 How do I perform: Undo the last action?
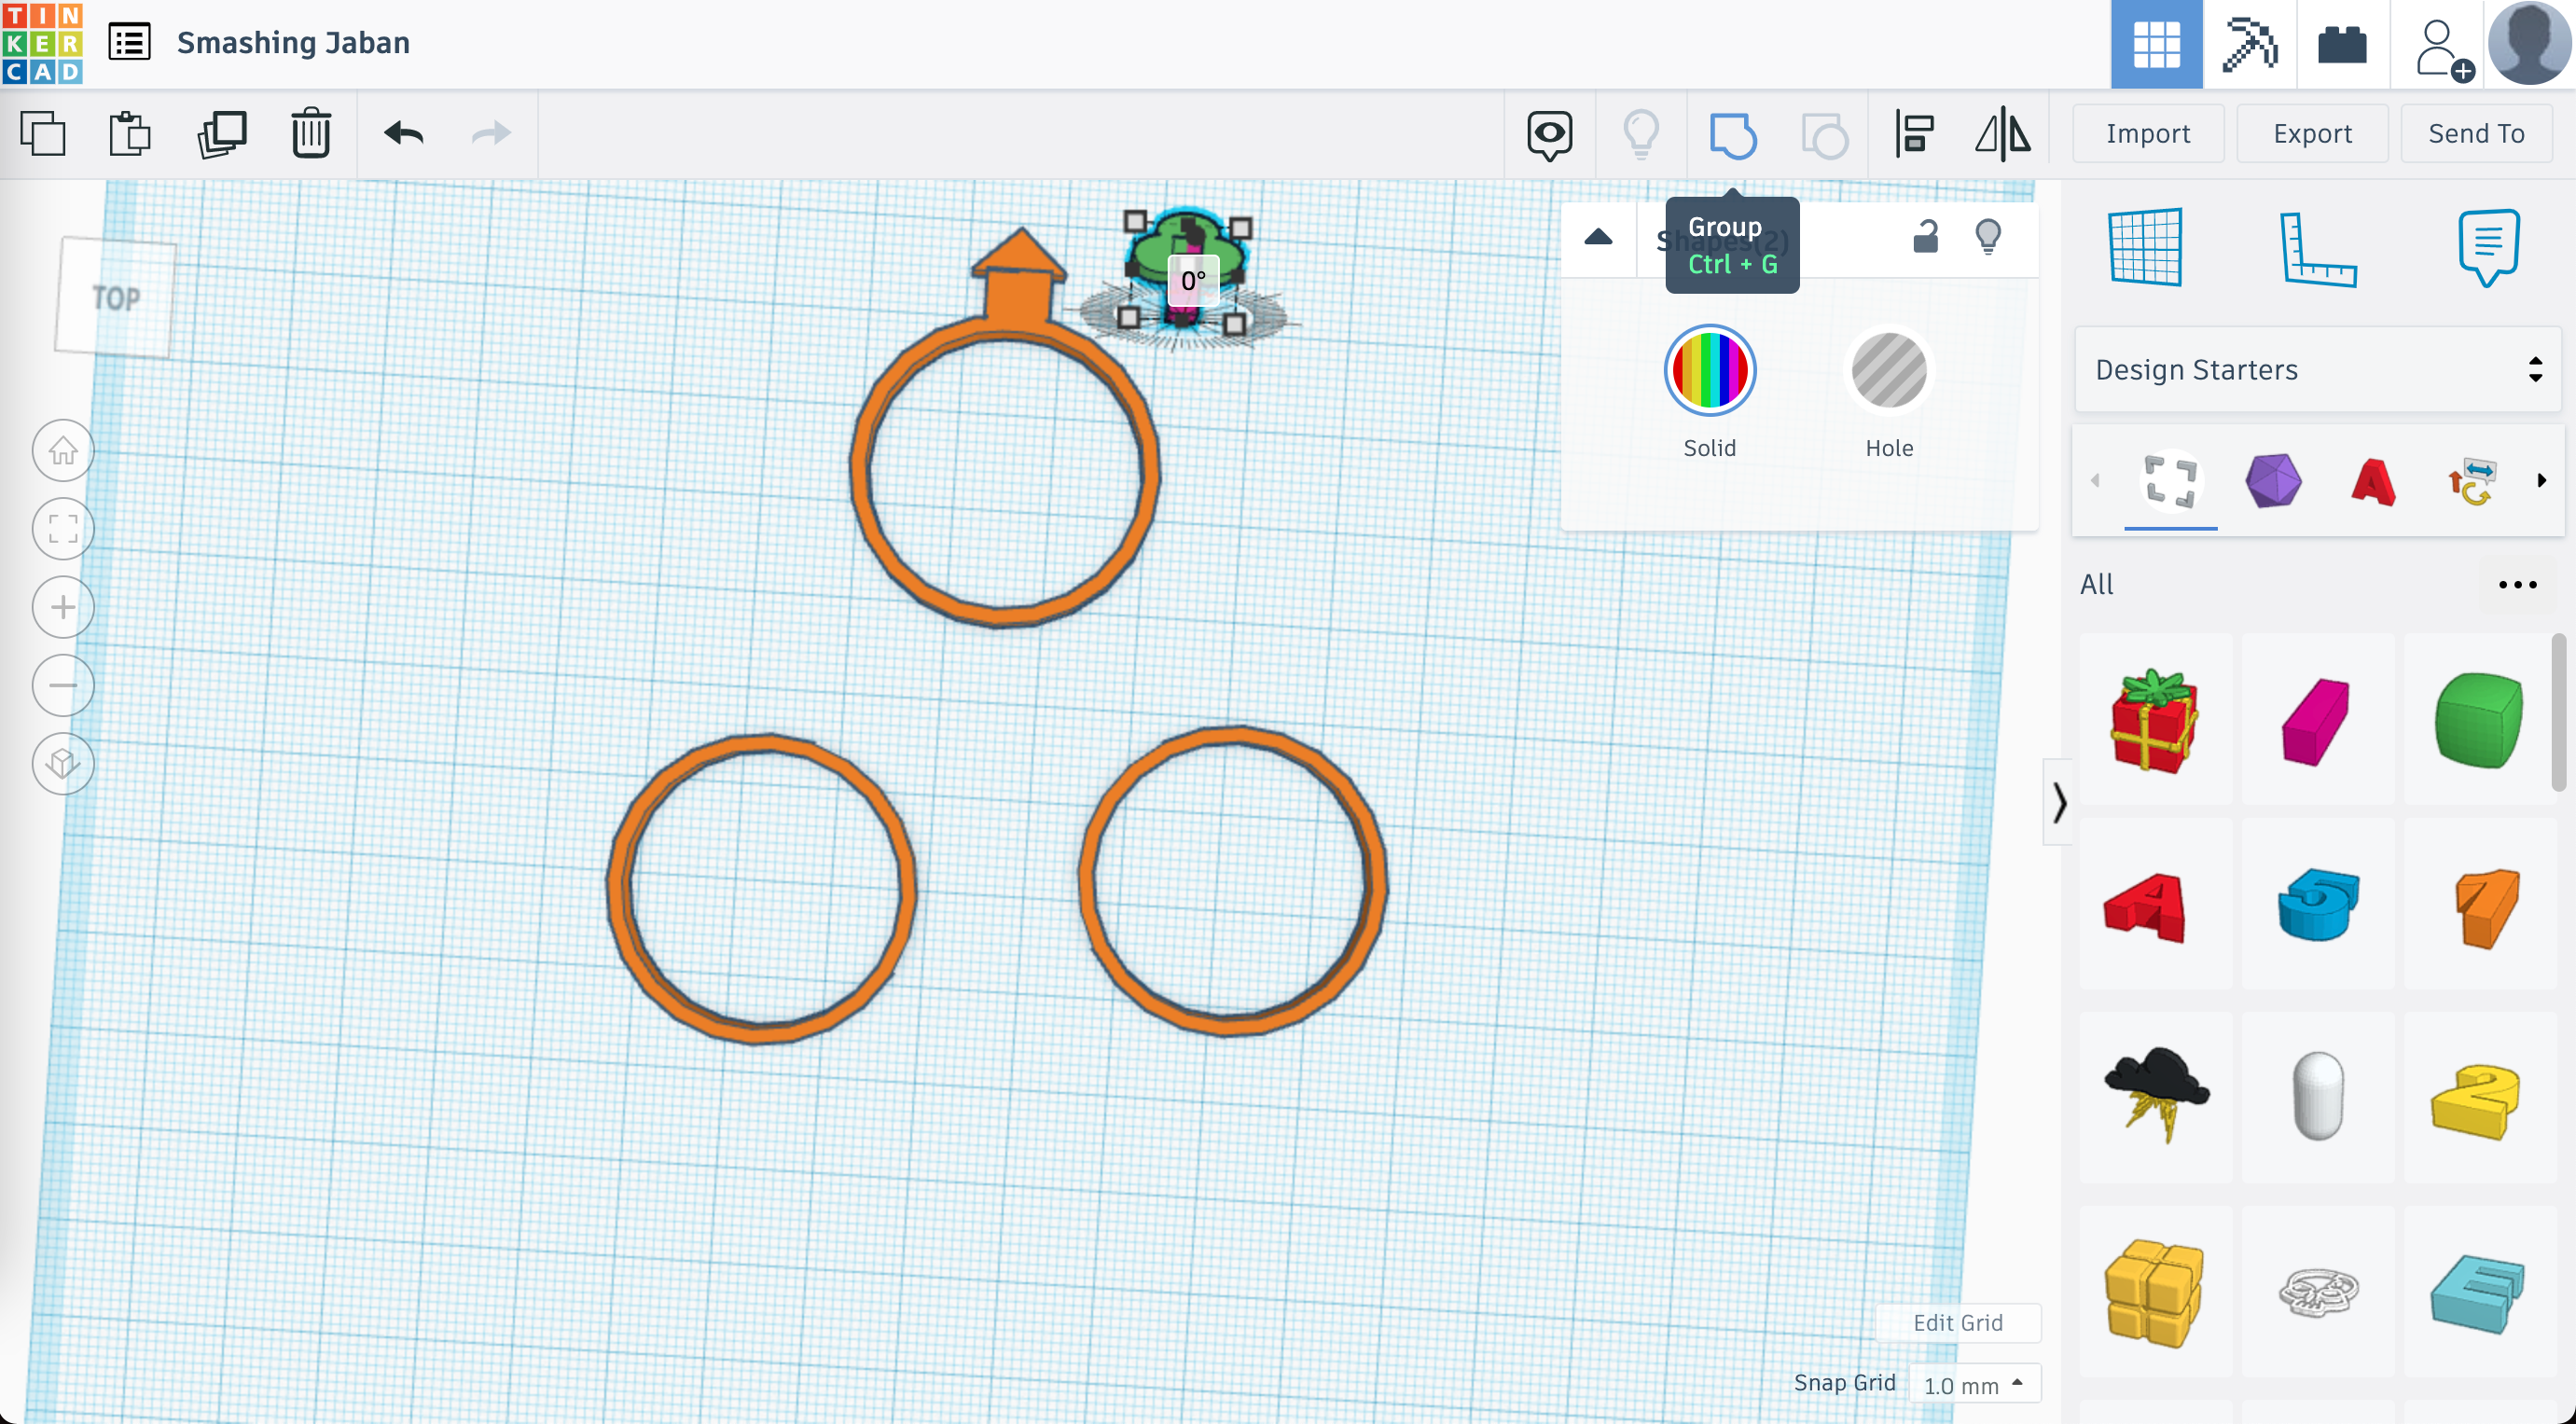click(404, 134)
